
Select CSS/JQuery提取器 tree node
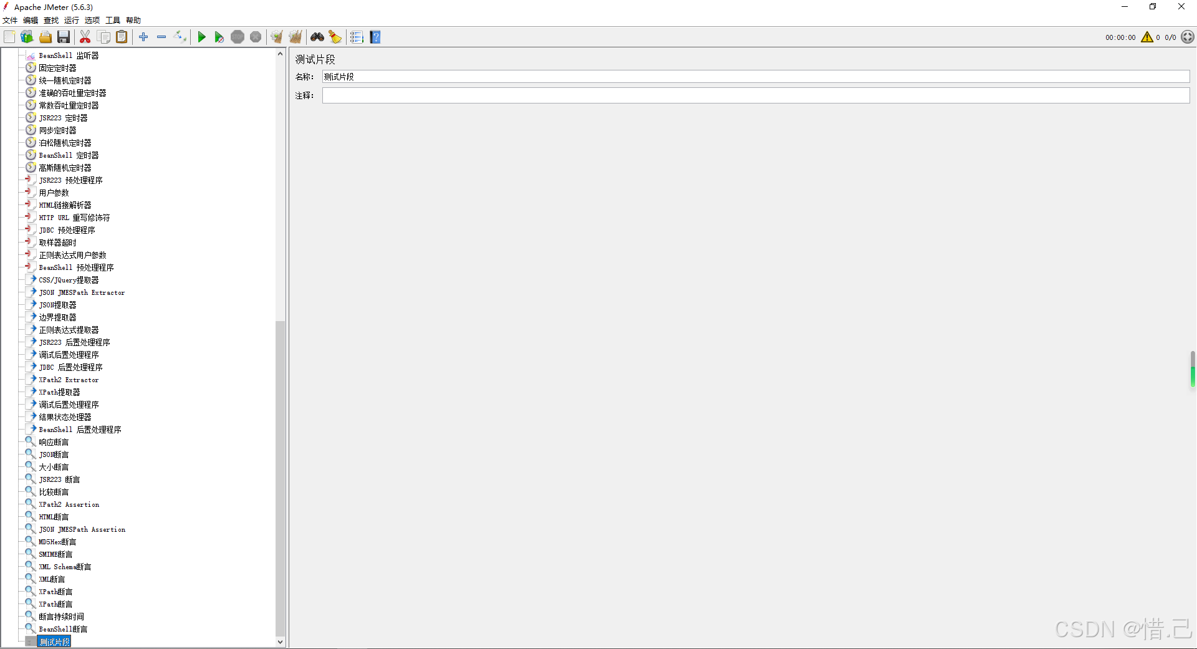pyautogui.click(x=69, y=280)
